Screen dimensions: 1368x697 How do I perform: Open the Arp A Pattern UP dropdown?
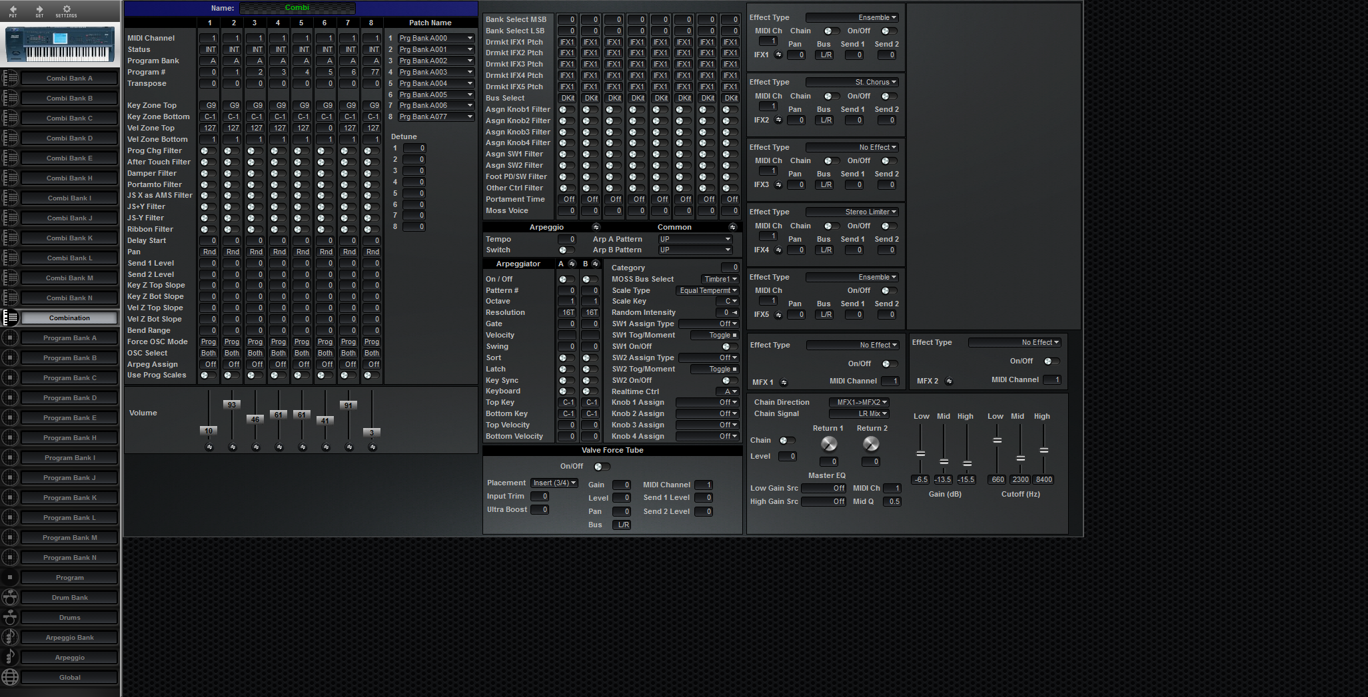694,239
